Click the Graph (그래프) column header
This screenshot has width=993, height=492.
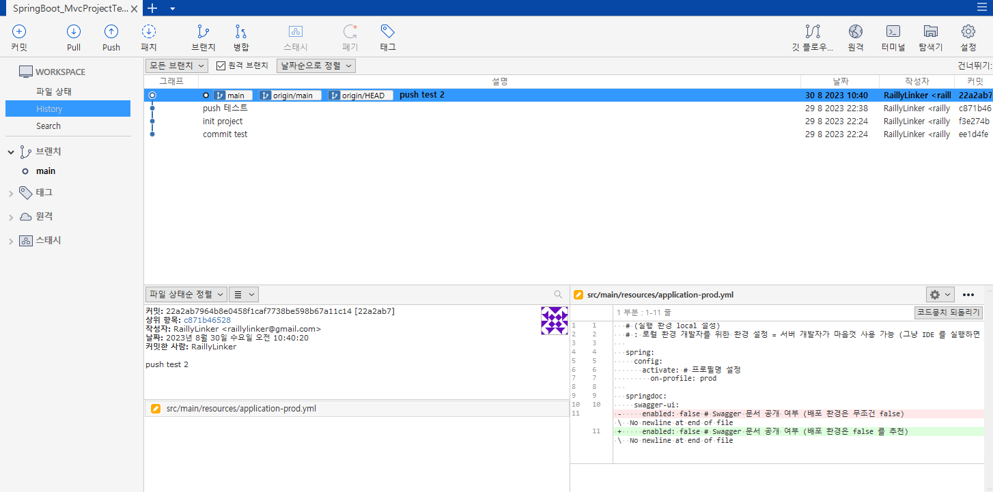171,81
